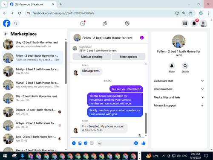Open Elle conversation in list

coord(32,98)
